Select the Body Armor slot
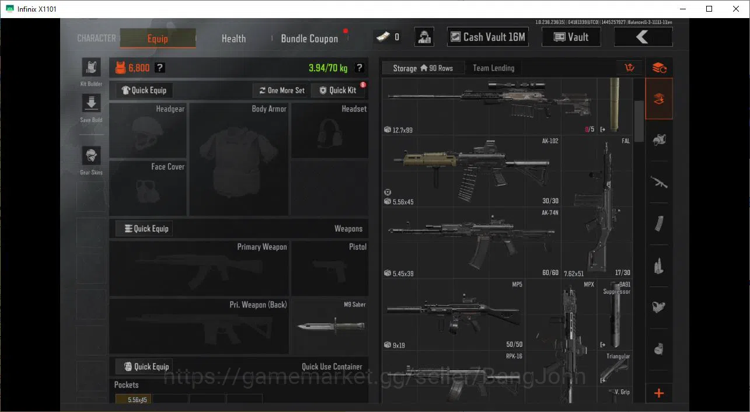This screenshot has height=412, width=750. (x=239, y=159)
